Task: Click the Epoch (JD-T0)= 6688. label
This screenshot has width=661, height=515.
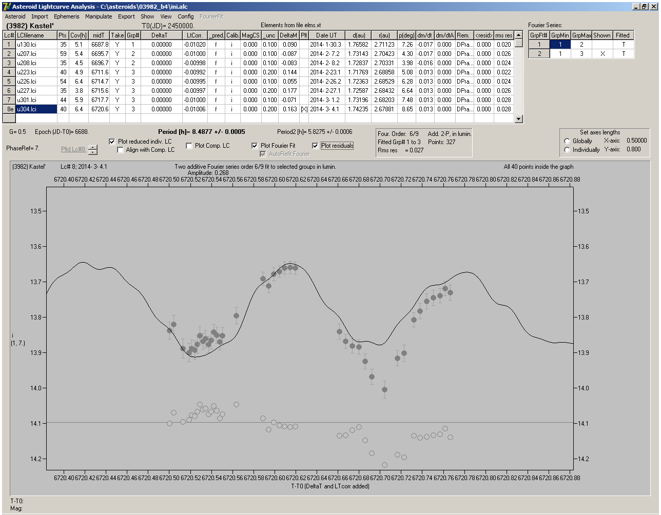Action: (62, 132)
